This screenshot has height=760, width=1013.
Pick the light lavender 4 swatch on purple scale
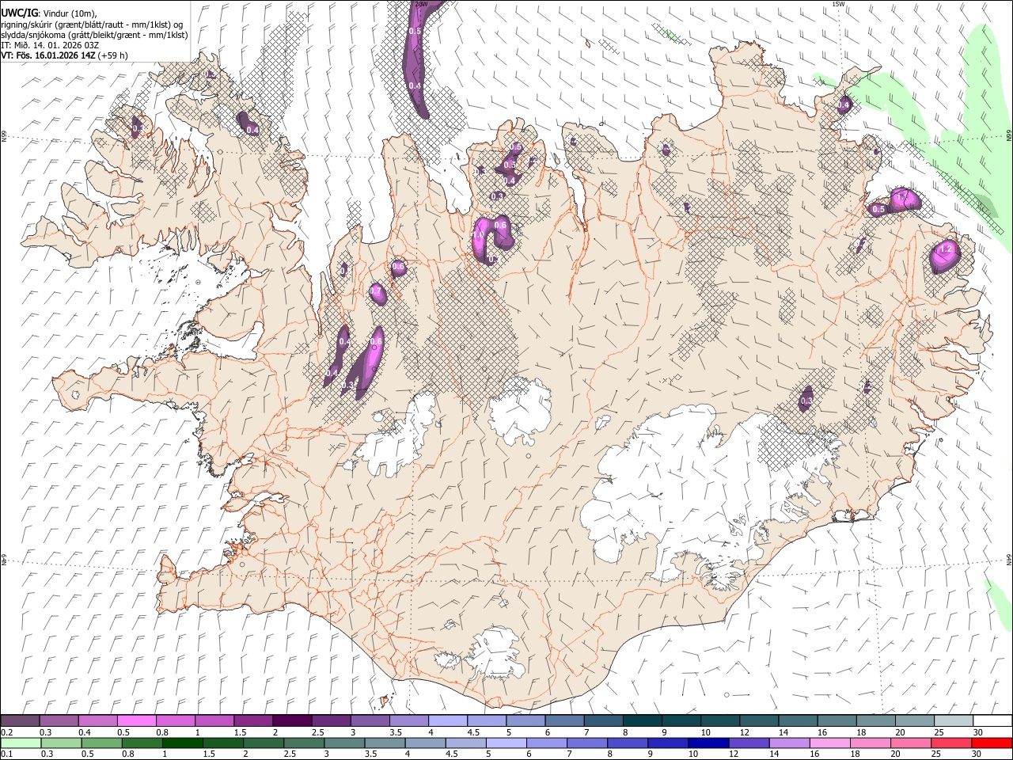447,720
